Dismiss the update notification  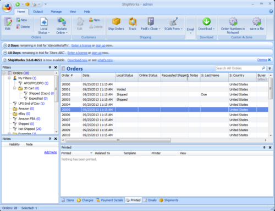(x=264, y=60)
